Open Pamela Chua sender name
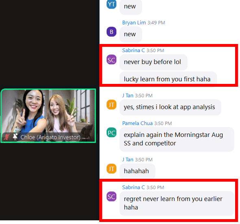Image resolution: width=240 pixels, height=224 pixels. tap(137, 123)
